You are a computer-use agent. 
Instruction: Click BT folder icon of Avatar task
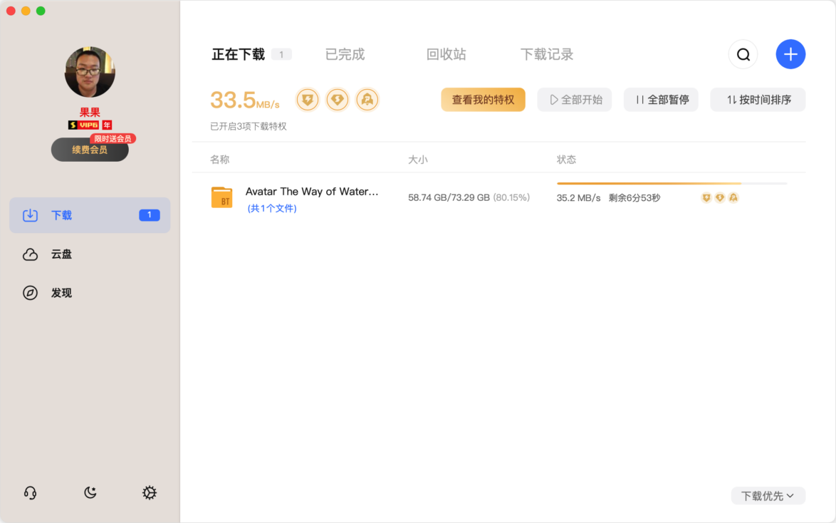[x=221, y=197]
